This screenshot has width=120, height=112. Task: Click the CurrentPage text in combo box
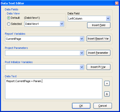[13, 39]
